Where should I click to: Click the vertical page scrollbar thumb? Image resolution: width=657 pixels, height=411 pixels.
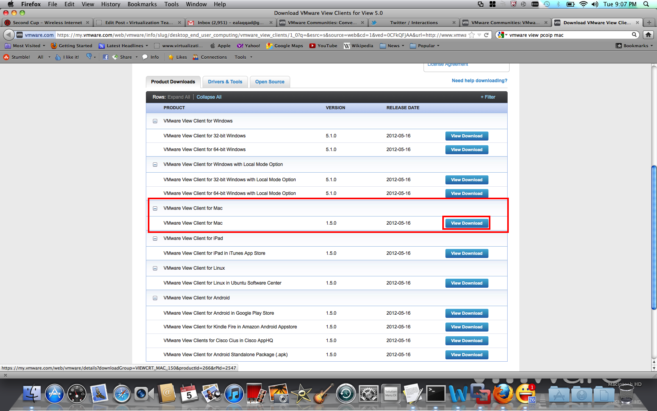click(x=653, y=238)
